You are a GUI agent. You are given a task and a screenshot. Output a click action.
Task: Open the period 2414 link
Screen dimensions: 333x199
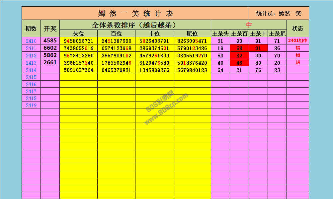click(x=31, y=70)
